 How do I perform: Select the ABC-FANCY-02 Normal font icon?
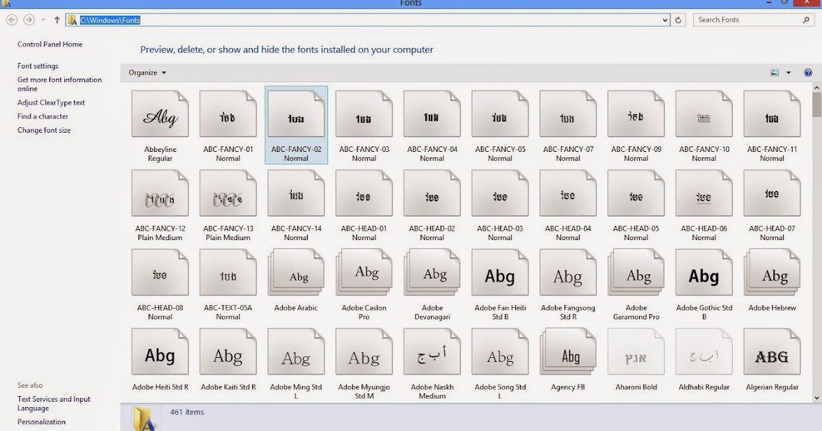pyautogui.click(x=296, y=114)
